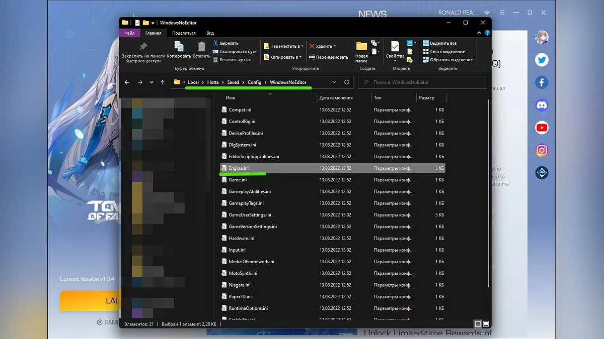The width and height of the screenshot is (604, 339).
Task: Switch to details view layout button
Action: coord(479,324)
